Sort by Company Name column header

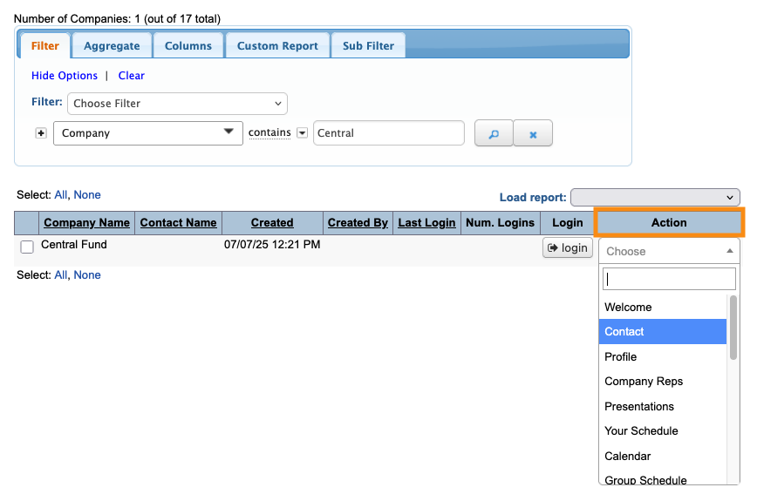pos(86,223)
